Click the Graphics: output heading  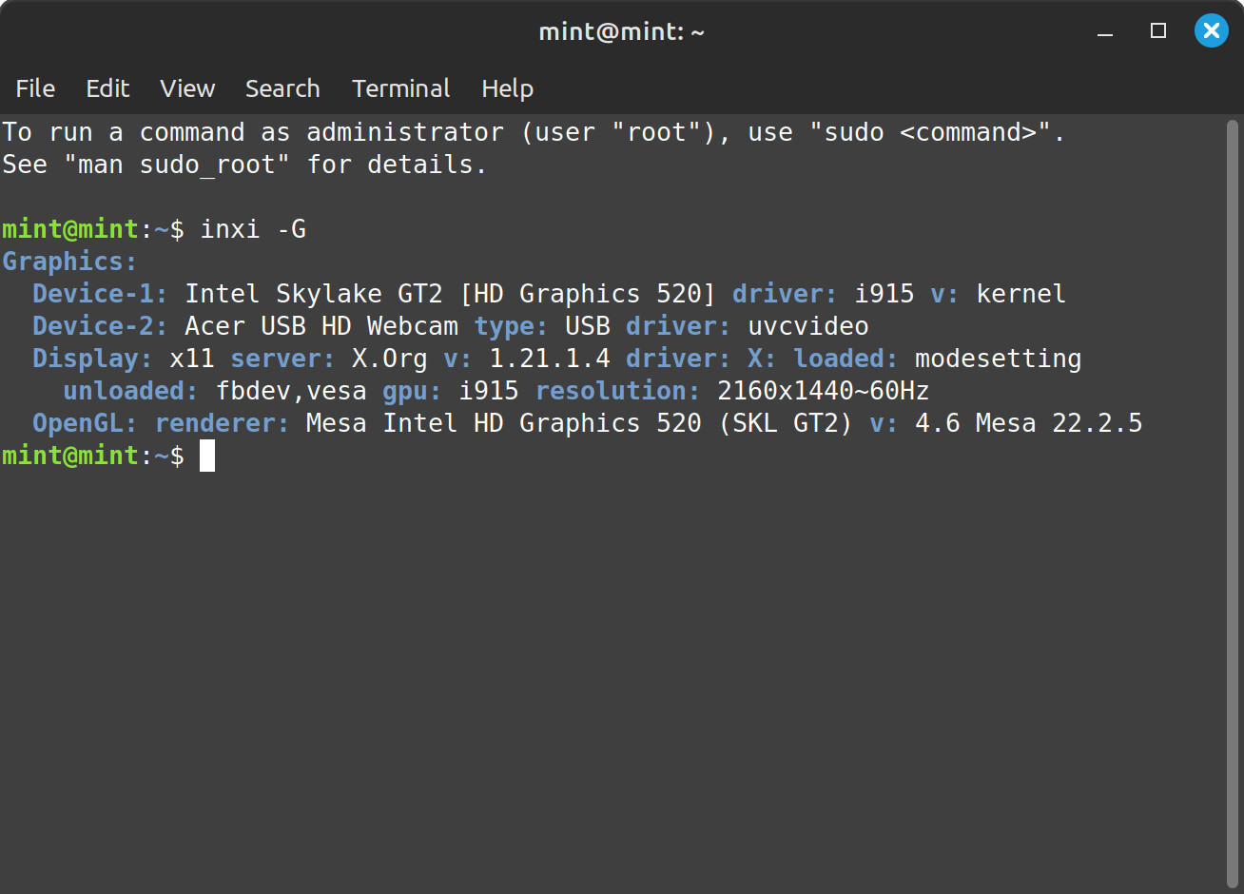point(69,262)
